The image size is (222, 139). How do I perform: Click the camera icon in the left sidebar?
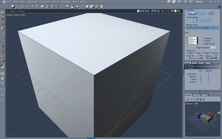tap(3, 73)
